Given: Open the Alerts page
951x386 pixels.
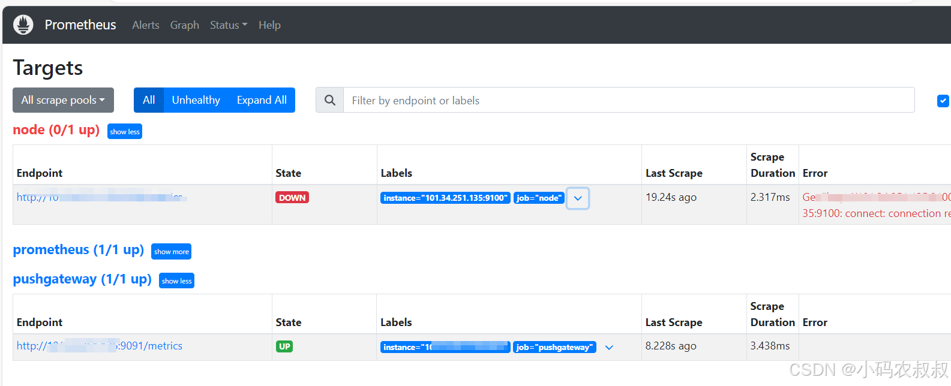Looking at the screenshot, I should pos(146,25).
